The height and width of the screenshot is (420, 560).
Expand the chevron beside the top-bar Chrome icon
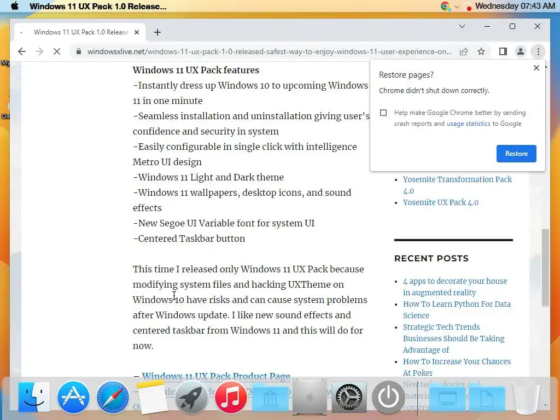[x=456, y=7]
